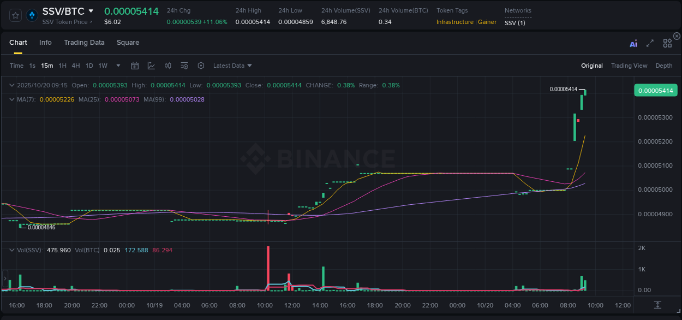Screen dimensions: 682x320
Task: Switch to the Depth chart view
Action: (x=663, y=66)
